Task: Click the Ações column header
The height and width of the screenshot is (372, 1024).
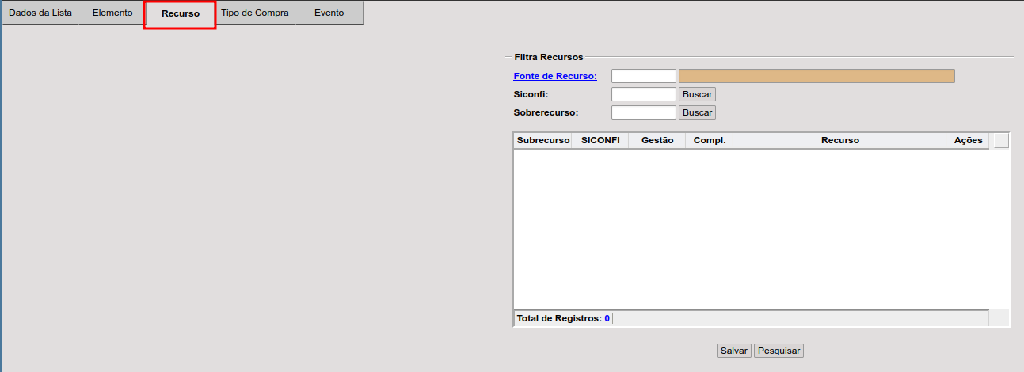Action: (968, 140)
